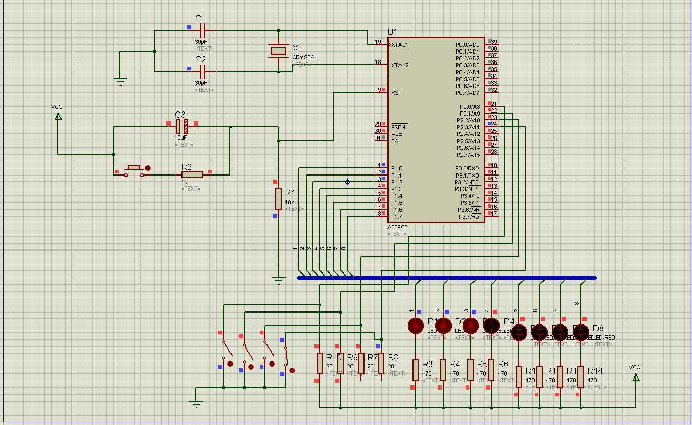Viewport: 692px width, 425px height.
Task: Click the 10k value beside R1
Action: click(x=289, y=201)
